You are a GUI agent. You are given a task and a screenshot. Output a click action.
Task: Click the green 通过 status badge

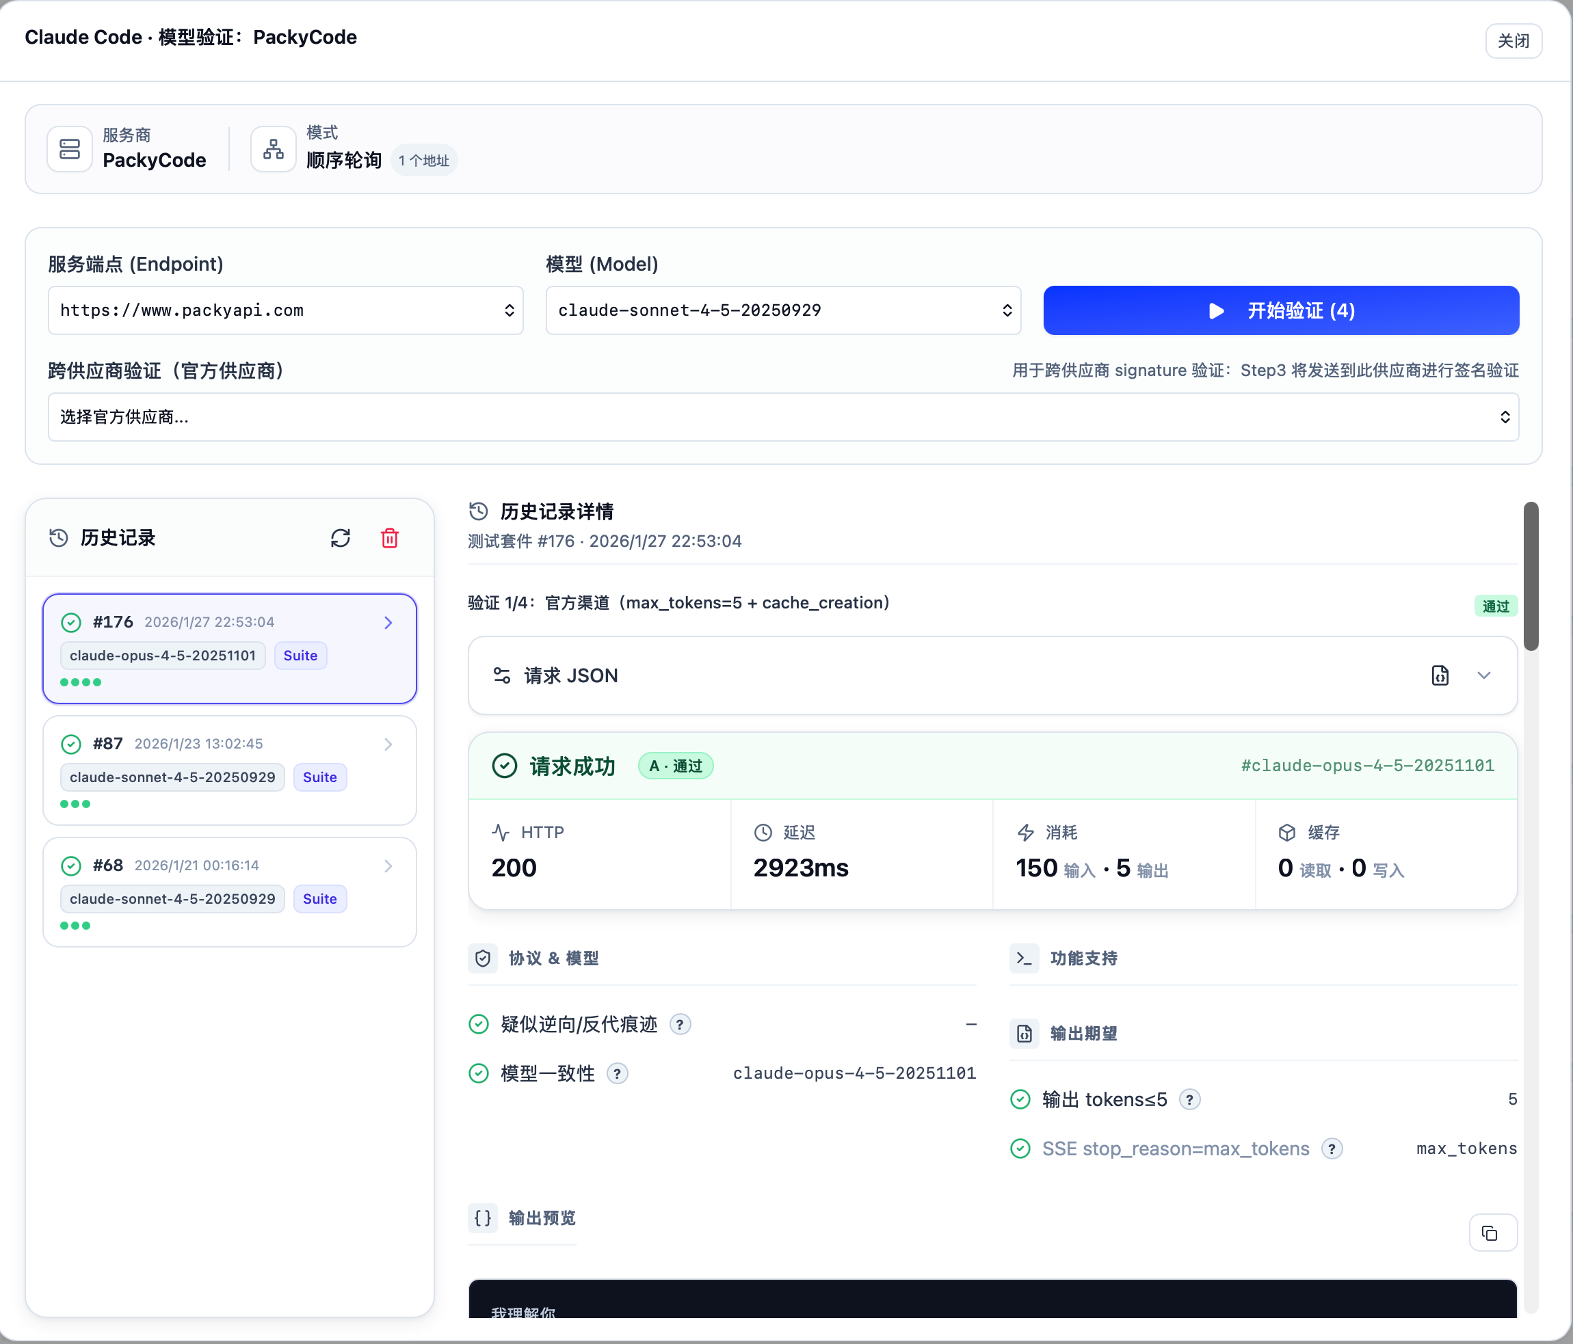click(1496, 606)
